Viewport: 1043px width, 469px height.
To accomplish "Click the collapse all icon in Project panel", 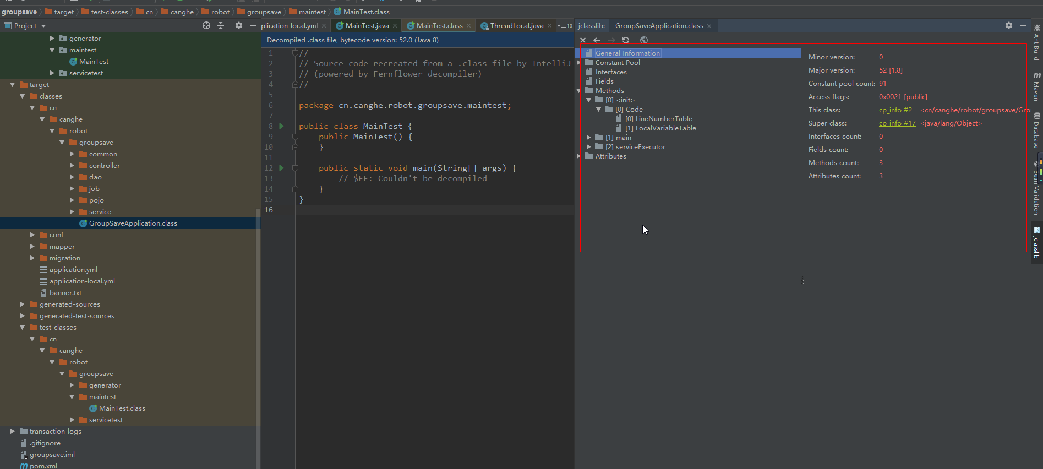I will tap(221, 25).
